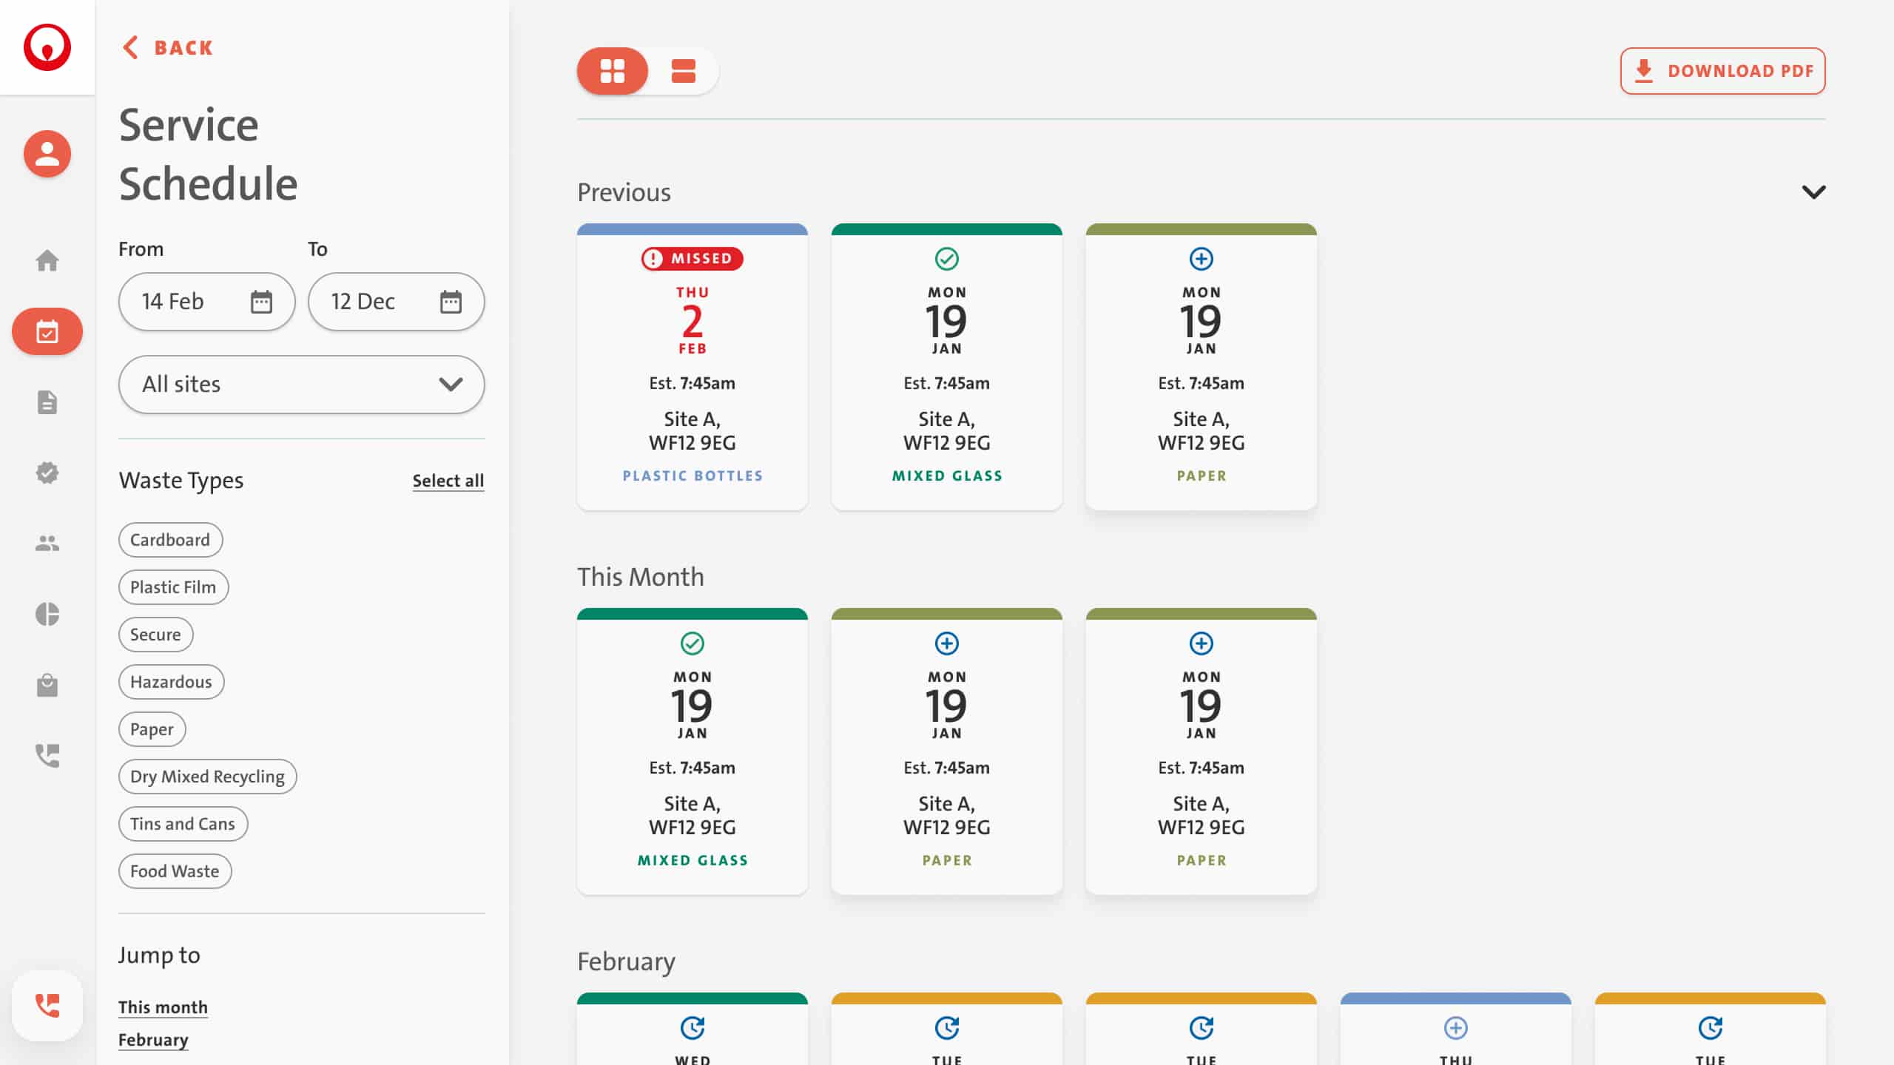Open the From date calendar picker
This screenshot has height=1065, width=1894.
[261, 302]
